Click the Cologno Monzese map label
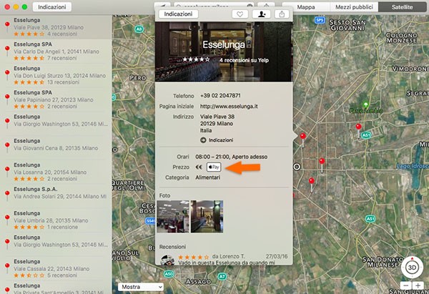 click(x=402, y=38)
